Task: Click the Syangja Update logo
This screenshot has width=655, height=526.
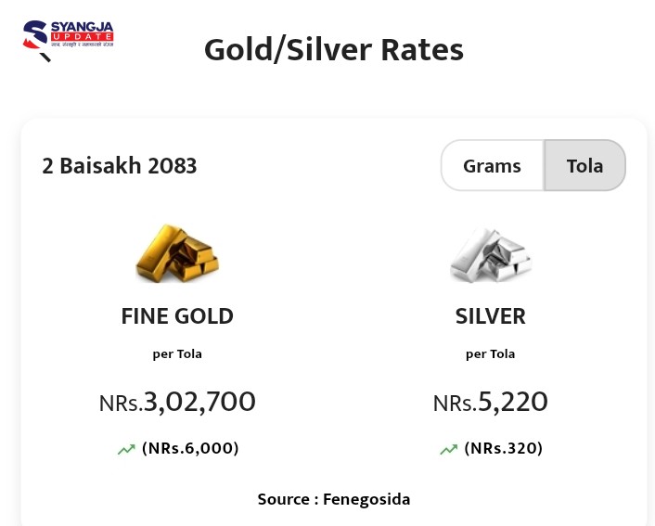Action: (x=68, y=39)
